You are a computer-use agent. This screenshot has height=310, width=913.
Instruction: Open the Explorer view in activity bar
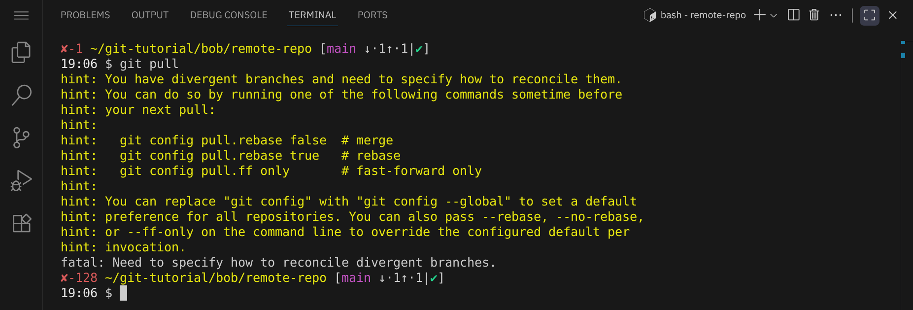21,52
